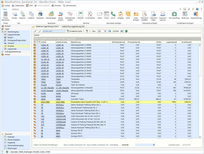Open article variant ST1234 link
The height and width of the screenshot is (154, 204).
click(x=59, y=85)
